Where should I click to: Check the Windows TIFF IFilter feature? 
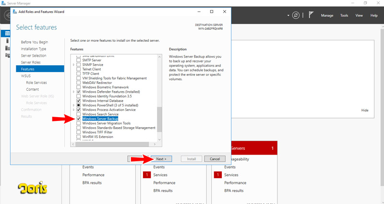pyautogui.click(x=78, y=132)
